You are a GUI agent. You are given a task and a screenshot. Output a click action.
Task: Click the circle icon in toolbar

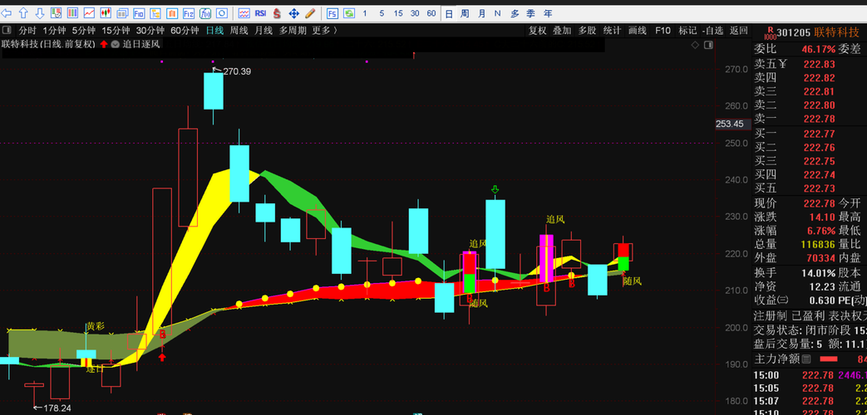[x=222, y=12]
